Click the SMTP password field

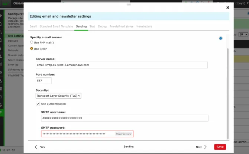(x=87, y=134)
